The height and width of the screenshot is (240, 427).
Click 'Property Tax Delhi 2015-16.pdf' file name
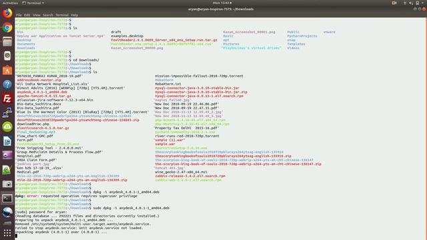click(x=186, y=128)
